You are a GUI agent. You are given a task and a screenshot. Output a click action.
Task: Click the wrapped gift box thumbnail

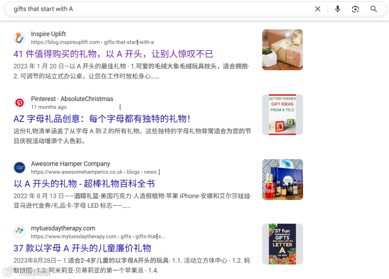[x=282, y=50]
